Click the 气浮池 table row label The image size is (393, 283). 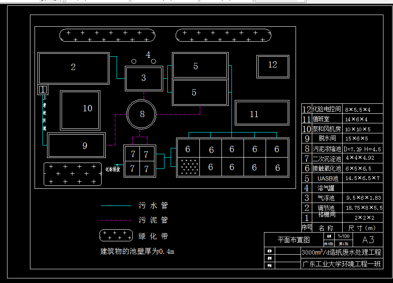pyautogui.click(x=326, y=198)
